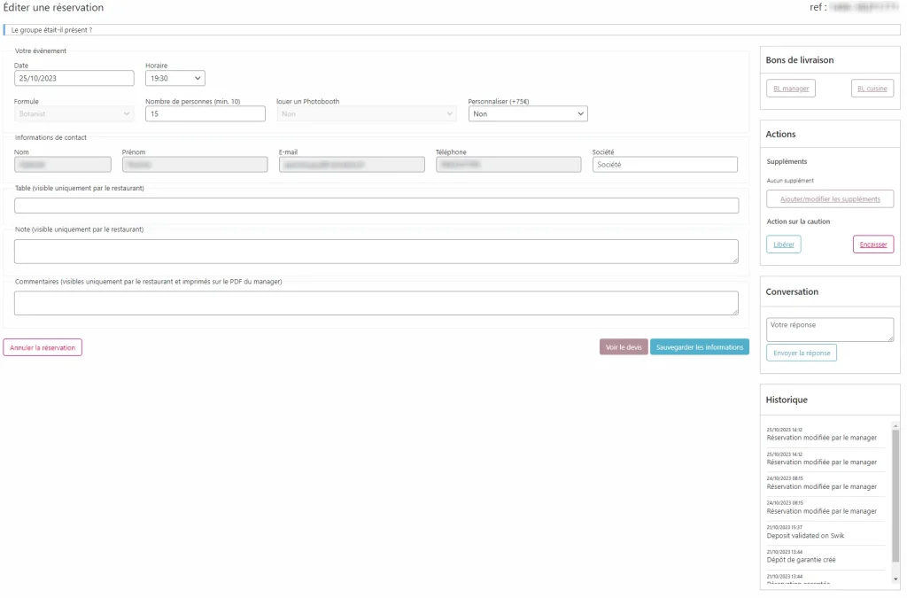The height and width of the screenshot is (598, 907).
Task: Click the Nombre de personnes field
Action: click(205, 114)
